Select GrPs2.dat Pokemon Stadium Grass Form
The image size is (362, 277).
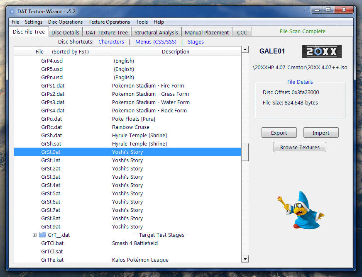[x=128, y=94]
